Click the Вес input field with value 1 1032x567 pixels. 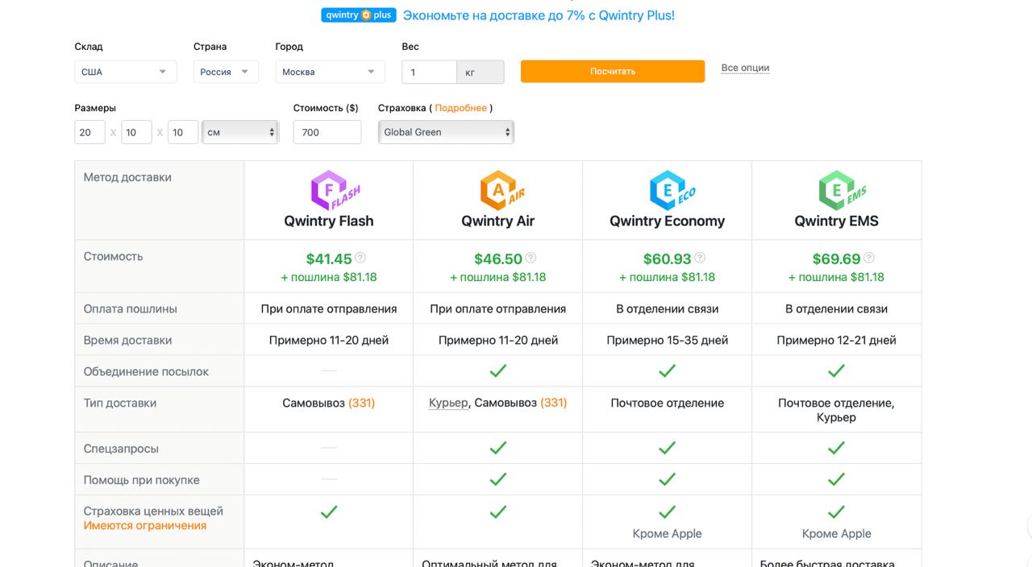point(430,72)
